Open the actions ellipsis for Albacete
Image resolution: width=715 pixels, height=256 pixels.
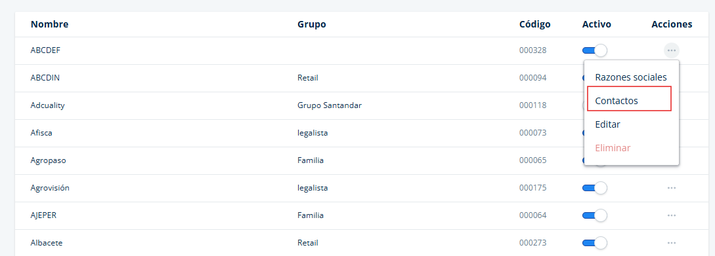[671, 243]
